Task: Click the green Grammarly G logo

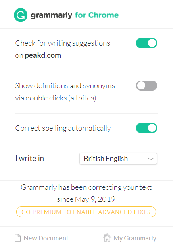Action: pos(21,15)
